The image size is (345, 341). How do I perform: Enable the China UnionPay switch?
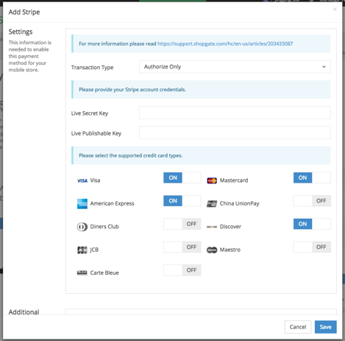[312, 201]
